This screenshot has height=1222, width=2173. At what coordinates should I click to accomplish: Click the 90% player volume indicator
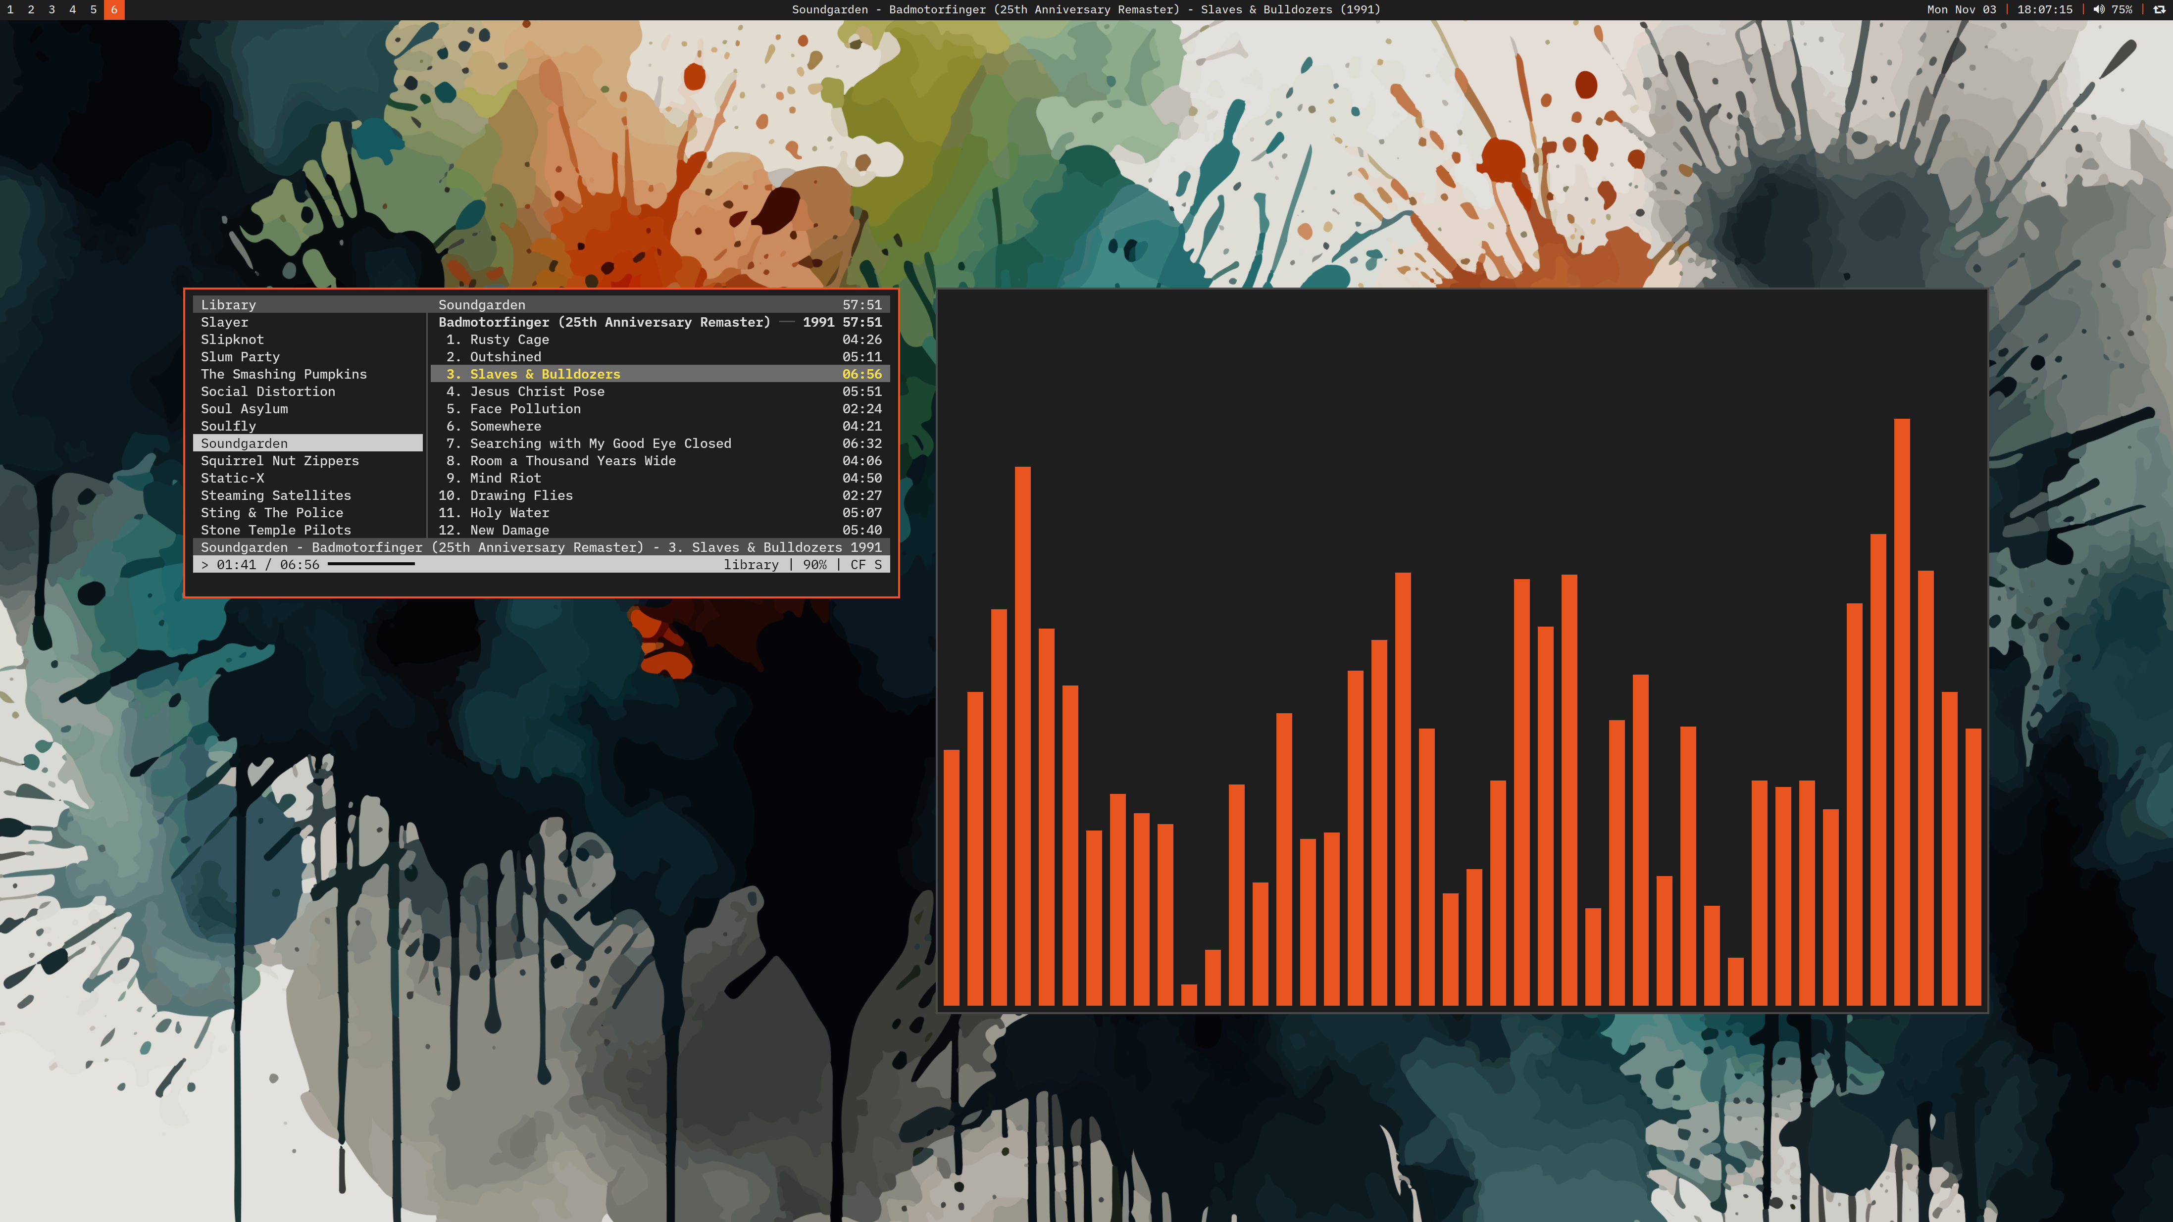(x=814, y=565)
